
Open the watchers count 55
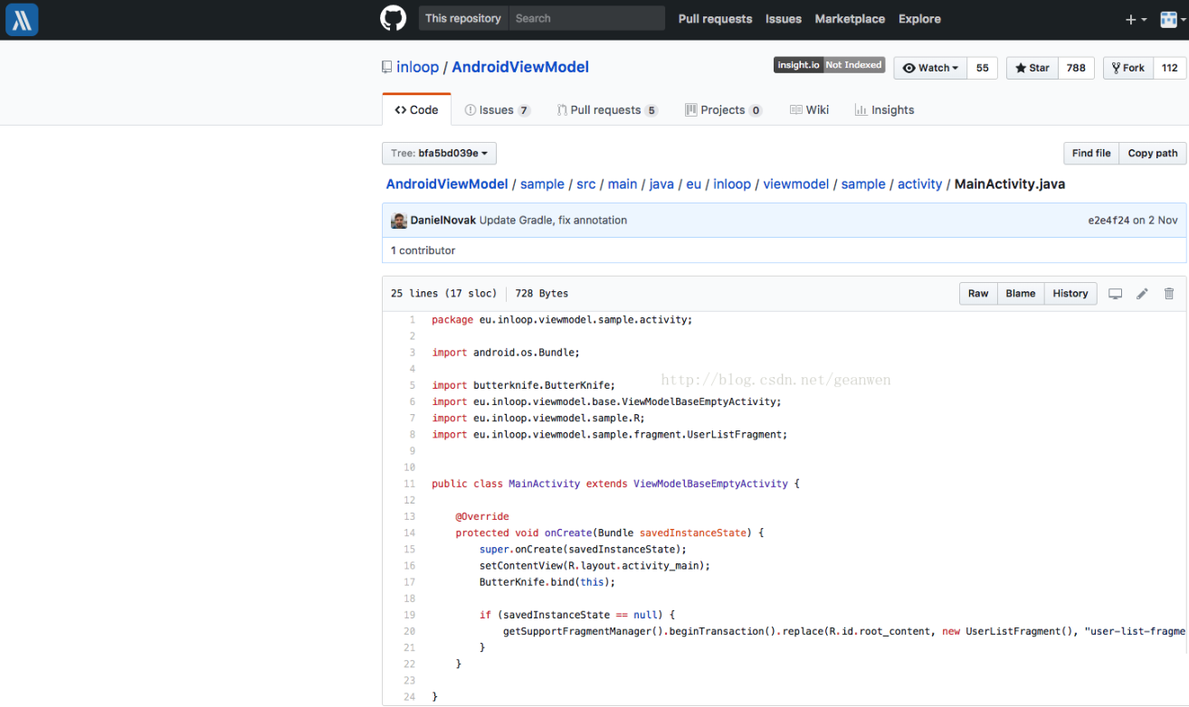click(983, 68)
